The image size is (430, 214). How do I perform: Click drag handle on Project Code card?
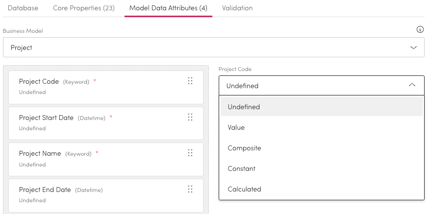click(190, 81)
